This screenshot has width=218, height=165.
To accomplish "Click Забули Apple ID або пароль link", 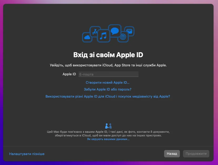I will tap(108, 89).
